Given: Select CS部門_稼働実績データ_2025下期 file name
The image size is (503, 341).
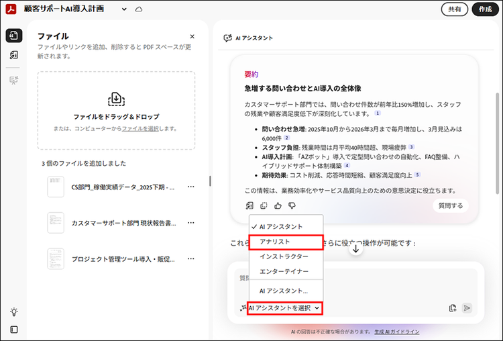Looking at the screenshot, I should 123,187.
